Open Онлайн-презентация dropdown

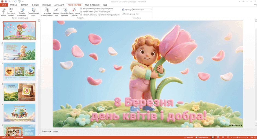tap(22, 12)
